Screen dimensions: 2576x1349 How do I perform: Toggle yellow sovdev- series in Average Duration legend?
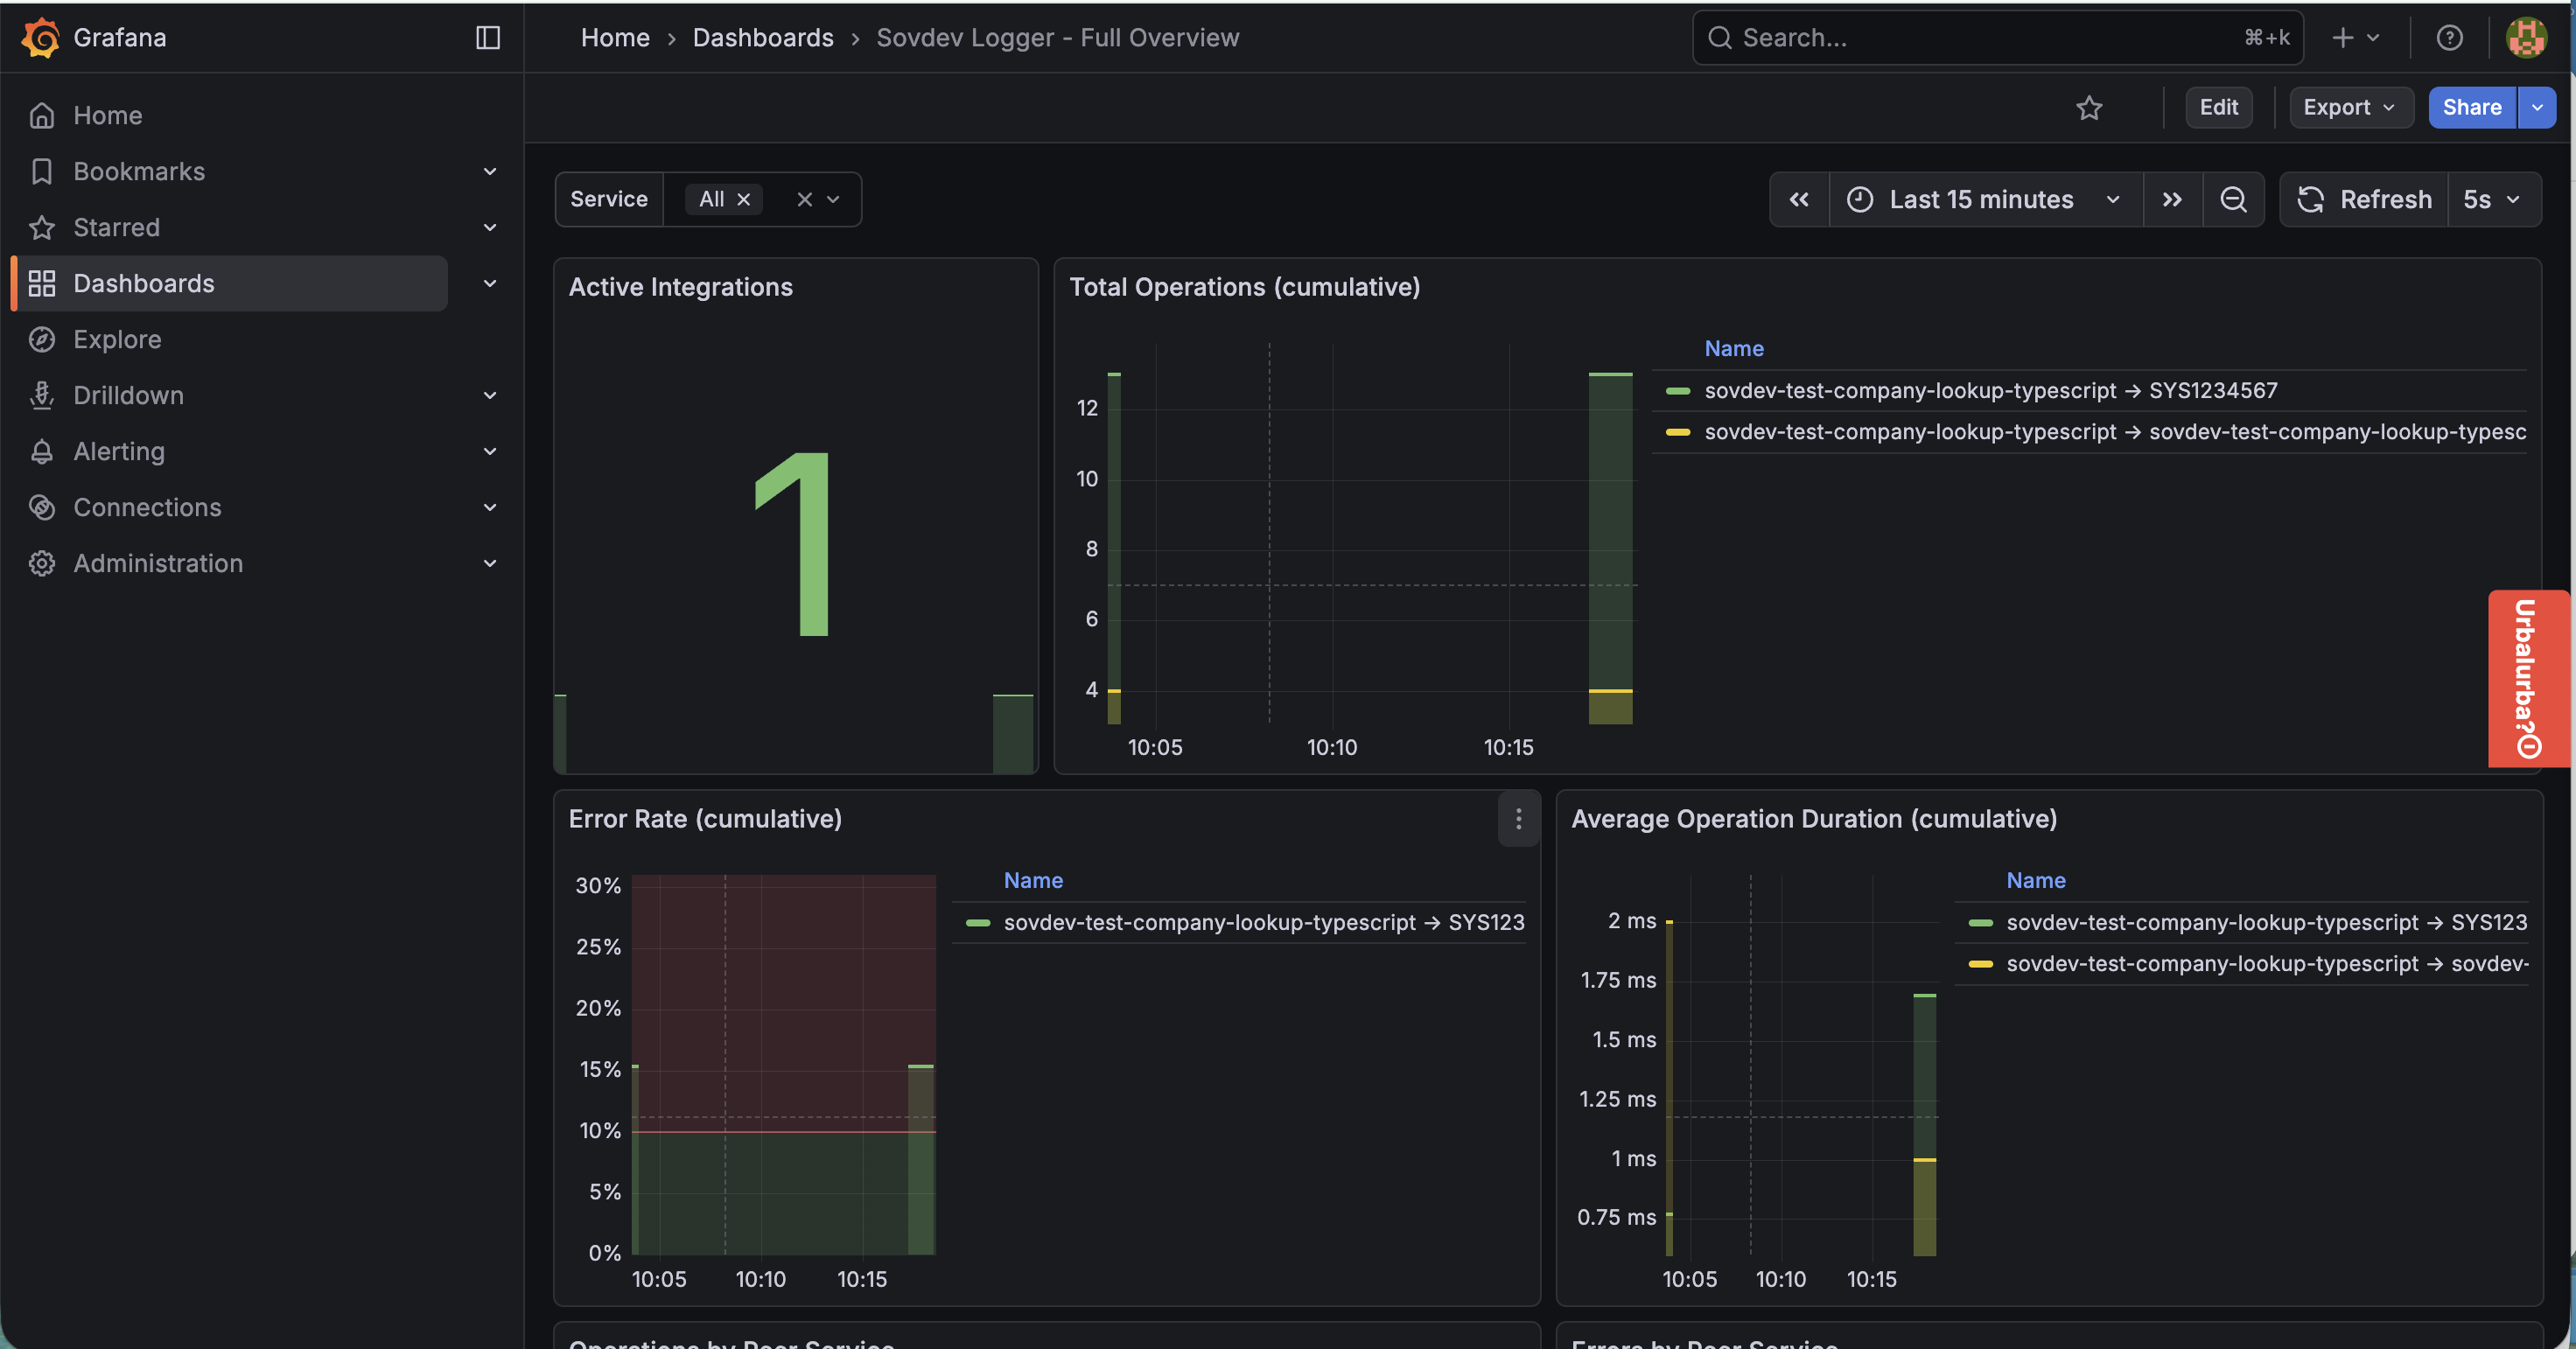click(2267, 964)
